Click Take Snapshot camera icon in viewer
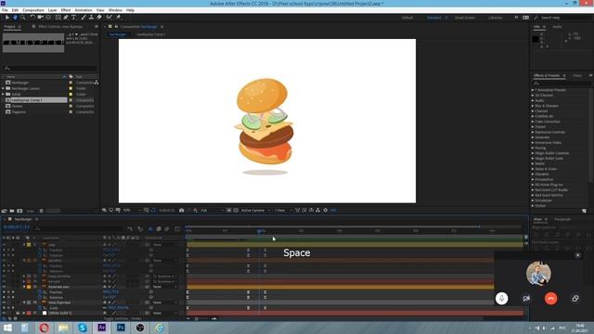The image size is (594, 334). point(182,211)
